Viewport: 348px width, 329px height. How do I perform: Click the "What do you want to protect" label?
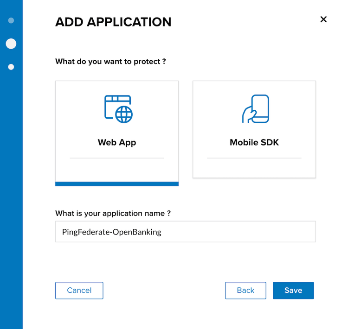tap(110, 61)
